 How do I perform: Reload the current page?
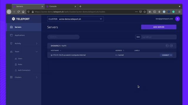click(x=19, y=12)
